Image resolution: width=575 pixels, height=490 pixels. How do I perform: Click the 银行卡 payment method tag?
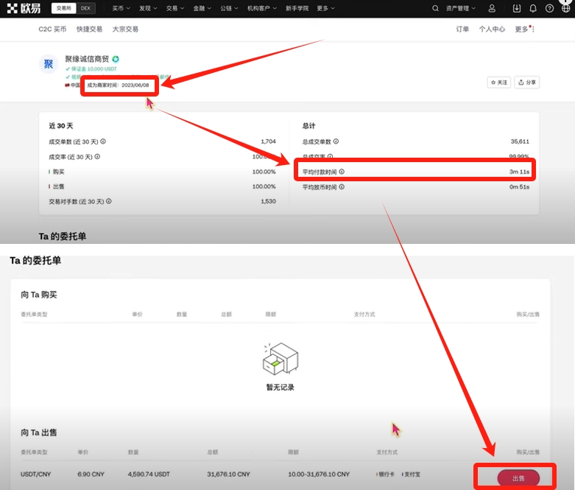(x=386, y=475)
